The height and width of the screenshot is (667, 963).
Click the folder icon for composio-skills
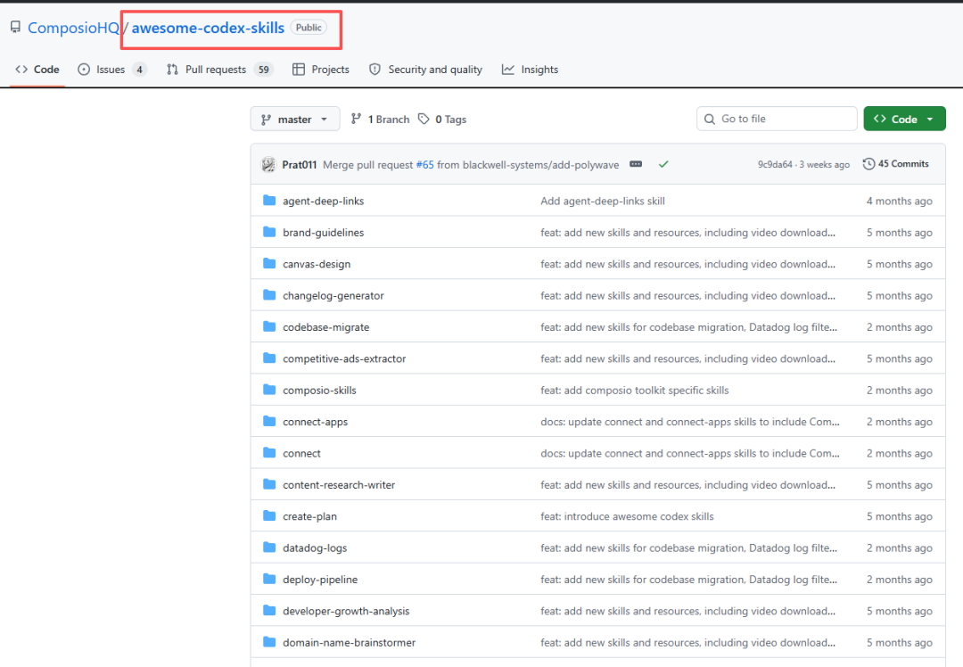[x=269, y=390]
